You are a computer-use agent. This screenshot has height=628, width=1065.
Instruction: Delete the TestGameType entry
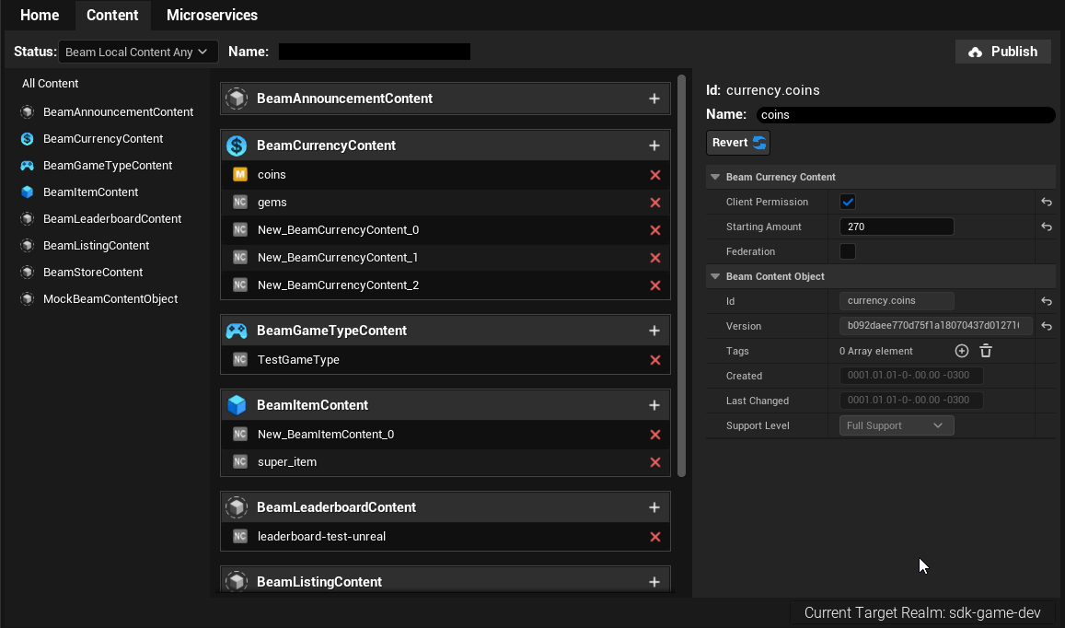pos(655,360)
